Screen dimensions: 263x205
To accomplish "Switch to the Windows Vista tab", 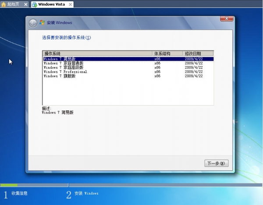I will pyautogui.click(x=51, y=4).
